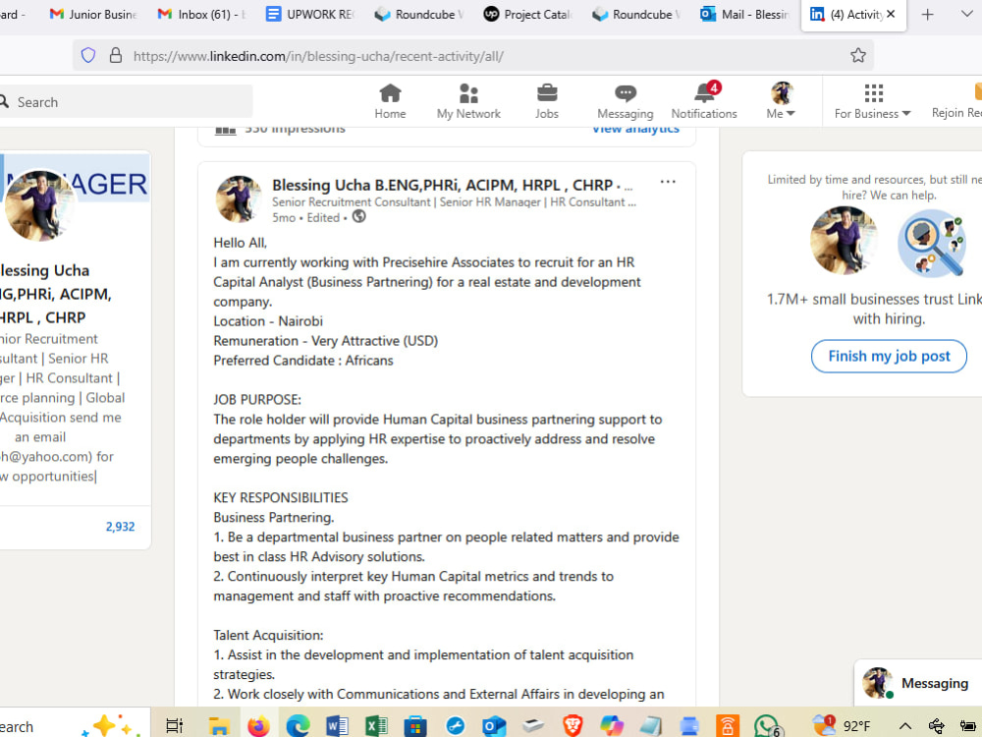The height and width of the screenshot is (737, 982).
Task: Click the post author's profile photo
Action: [x=239, y=198]
